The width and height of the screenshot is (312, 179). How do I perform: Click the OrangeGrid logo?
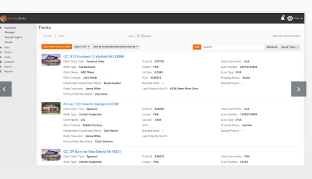coord(13,18)
